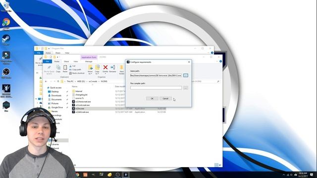This screenshot has height=178, width=317.
Task: Open the Nox desktop shortcut
Action: tap(6, 106)
